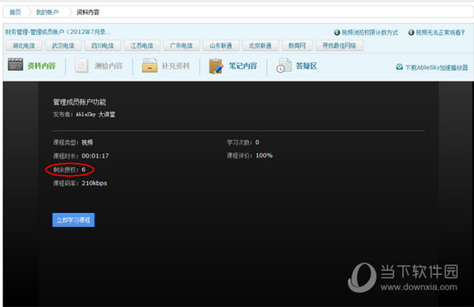Go to 首页 in the breadcrumb
This screenshot has height=307, width=474.
(16, 12)
